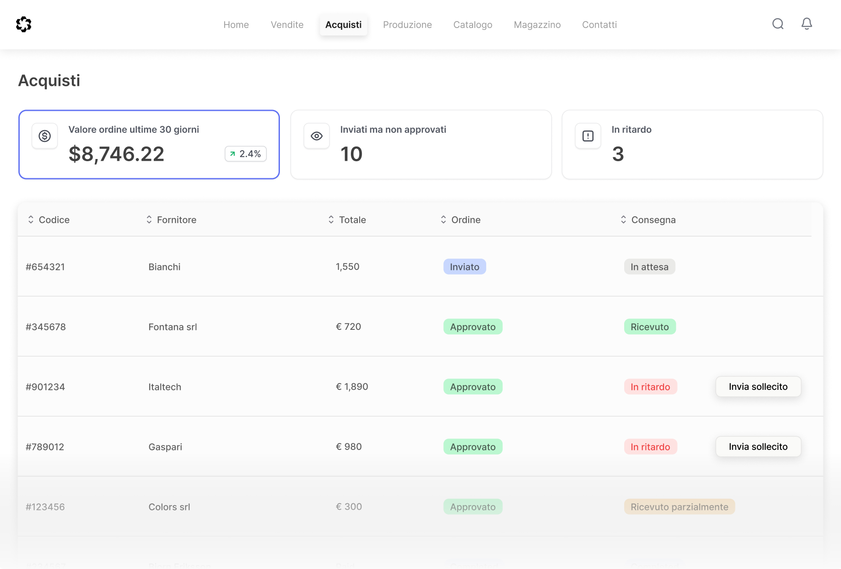This screenshot has width=841, height=569.
Task: Open search with magnifier icon
Action: coord(777,24)
